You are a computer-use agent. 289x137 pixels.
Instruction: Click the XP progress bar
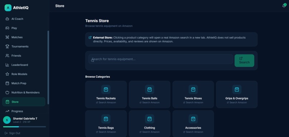pyautogui.click(x=24, y=127)
